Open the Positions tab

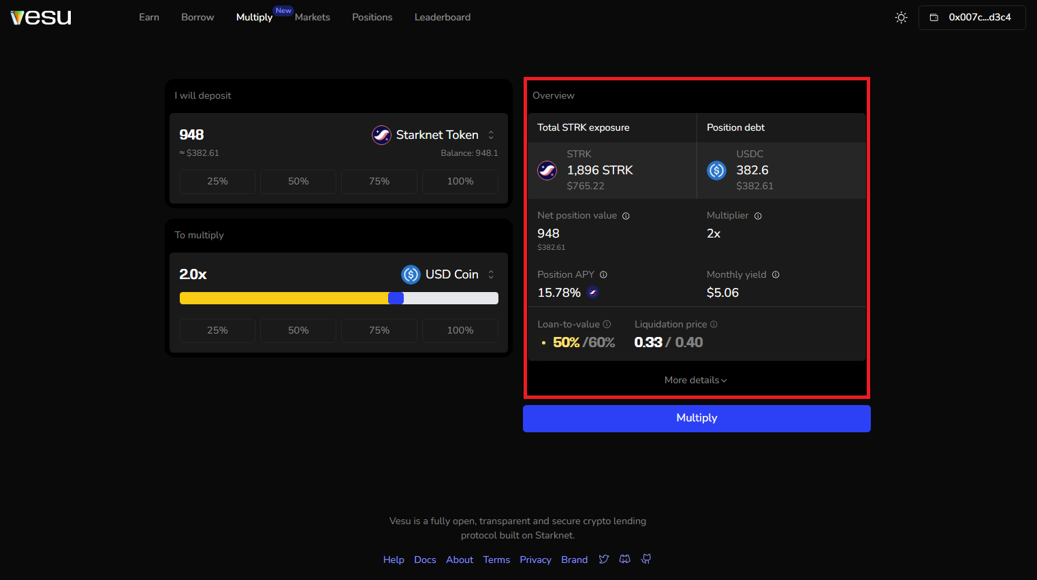372,17
